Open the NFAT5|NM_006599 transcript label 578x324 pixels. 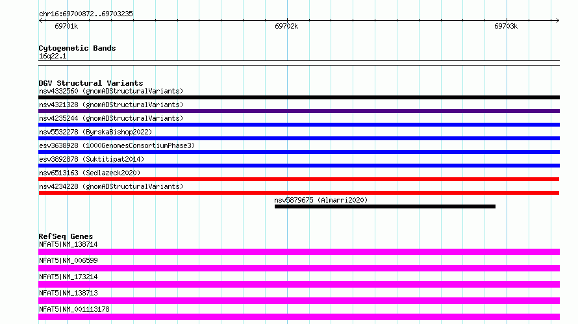coord(68,260)
